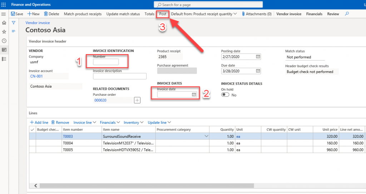Click the SurroundSoundReceive item name cell
This screenshot has width=366, height=194.
pos(129,136)
